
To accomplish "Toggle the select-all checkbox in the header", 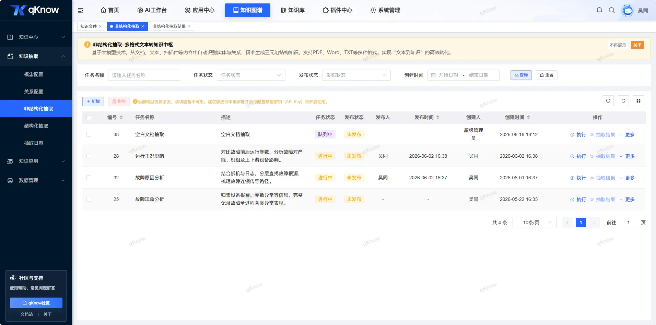I will [89, 118].
